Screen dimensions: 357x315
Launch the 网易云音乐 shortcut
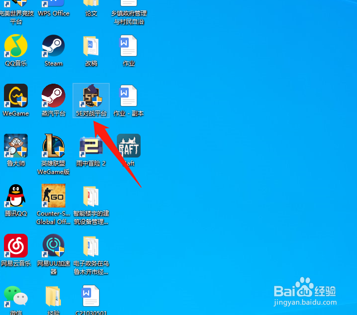point(16,246)
